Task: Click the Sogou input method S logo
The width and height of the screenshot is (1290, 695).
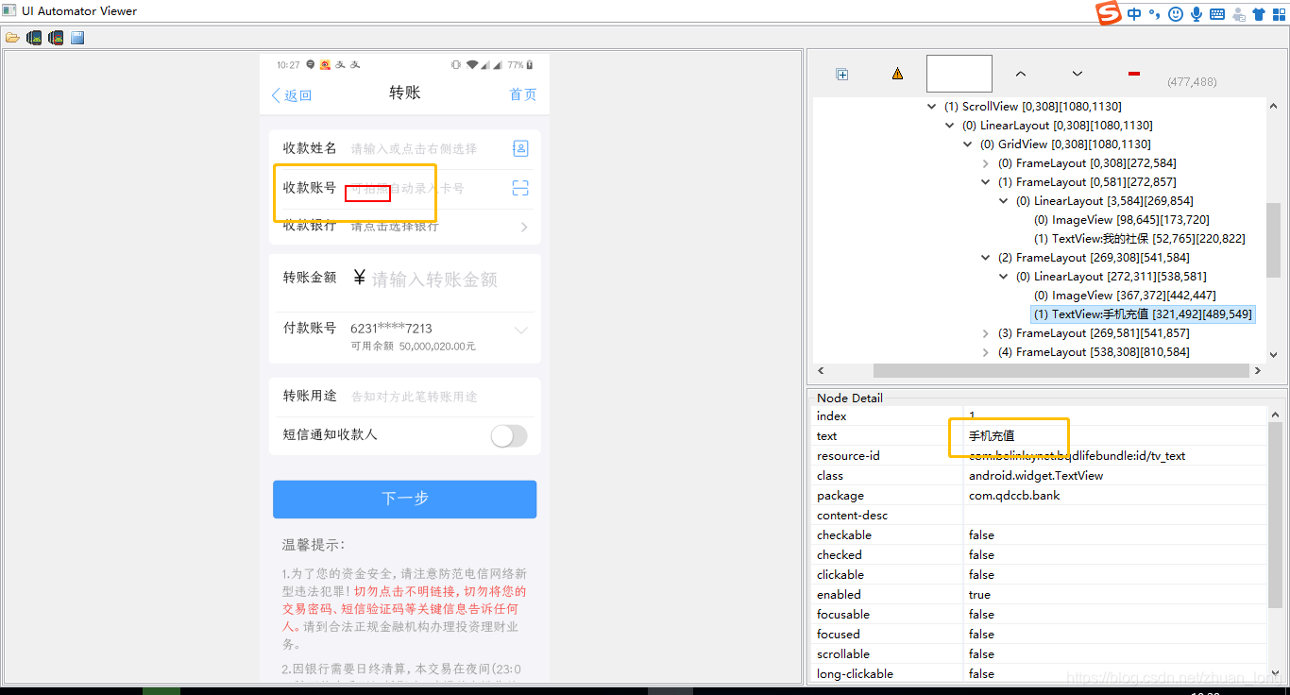Action: (1108, 13)
